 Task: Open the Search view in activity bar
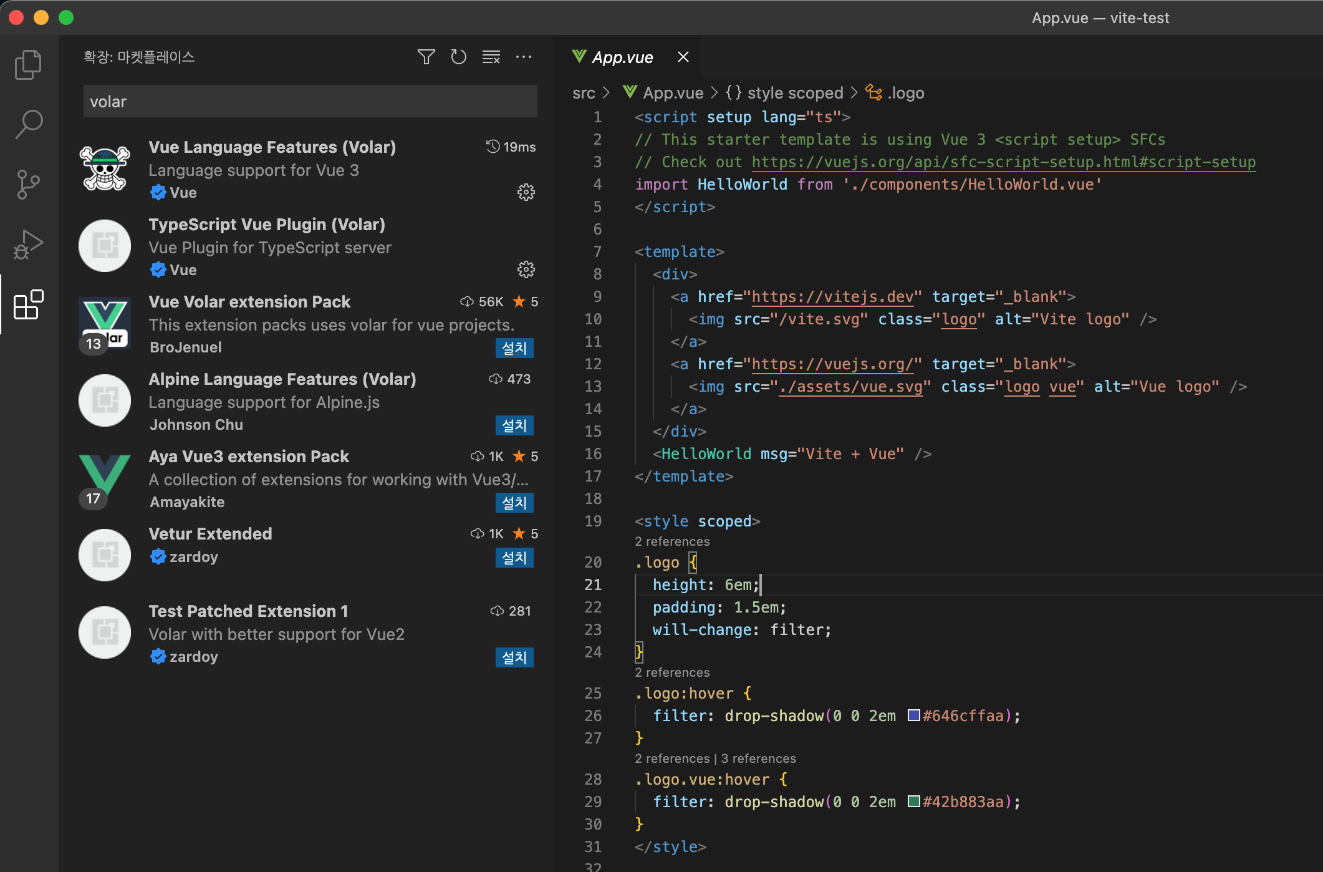(29, 124)
